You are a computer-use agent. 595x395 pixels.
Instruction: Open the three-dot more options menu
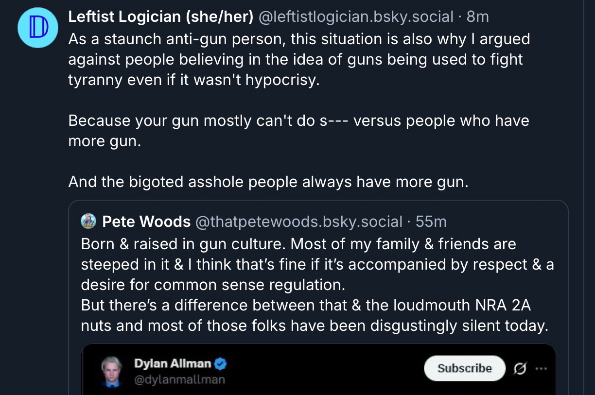pos(541,369)
